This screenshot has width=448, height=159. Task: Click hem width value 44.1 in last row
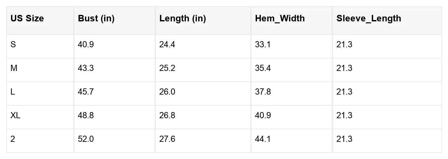[263, 139]
